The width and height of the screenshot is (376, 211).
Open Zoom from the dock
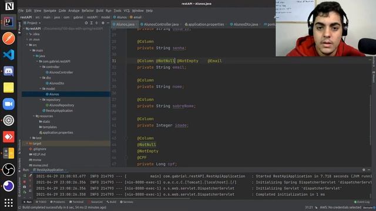point(8,104)
